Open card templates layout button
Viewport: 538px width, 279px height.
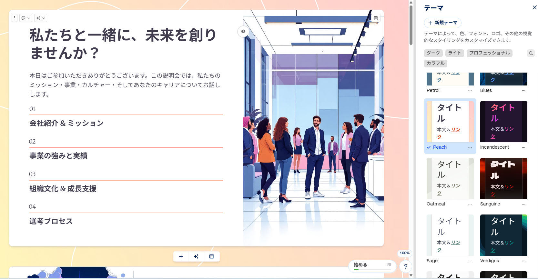212,256
